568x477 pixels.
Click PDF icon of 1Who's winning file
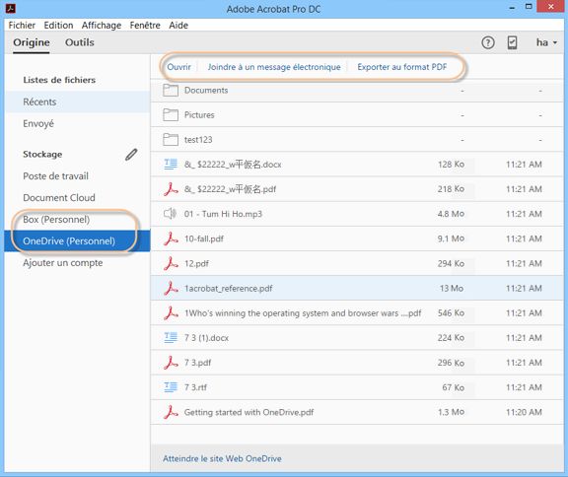point(171,313)
